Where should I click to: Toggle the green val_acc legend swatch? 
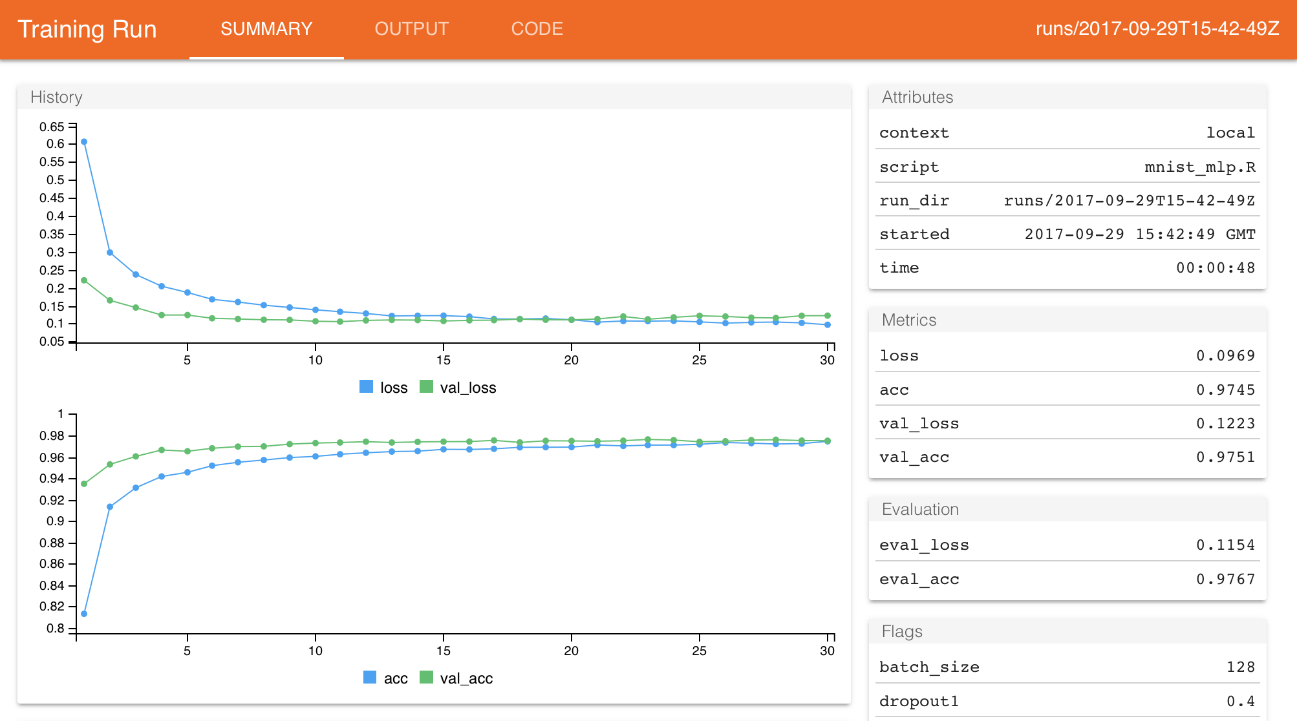(x=426, y=678)
